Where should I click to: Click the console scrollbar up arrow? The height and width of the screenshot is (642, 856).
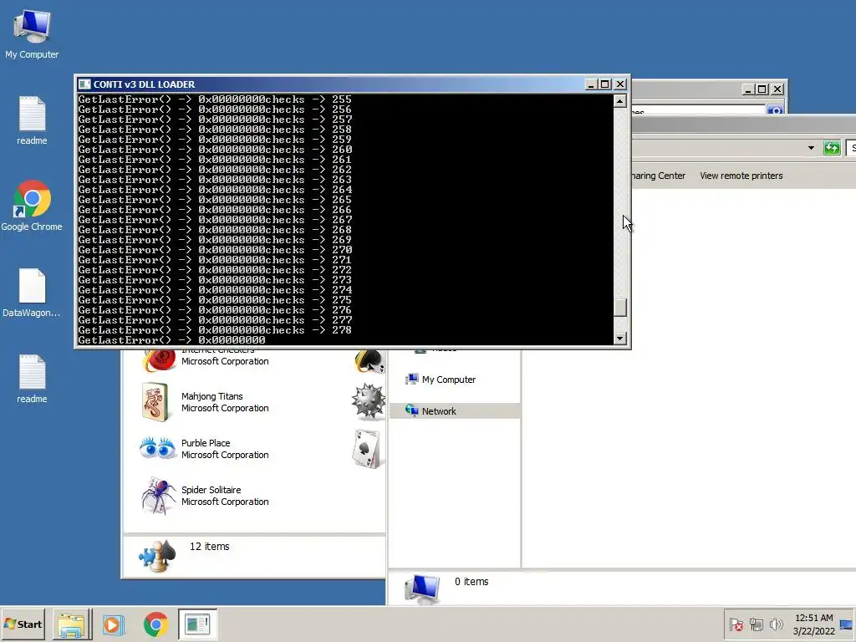[619, 101]
